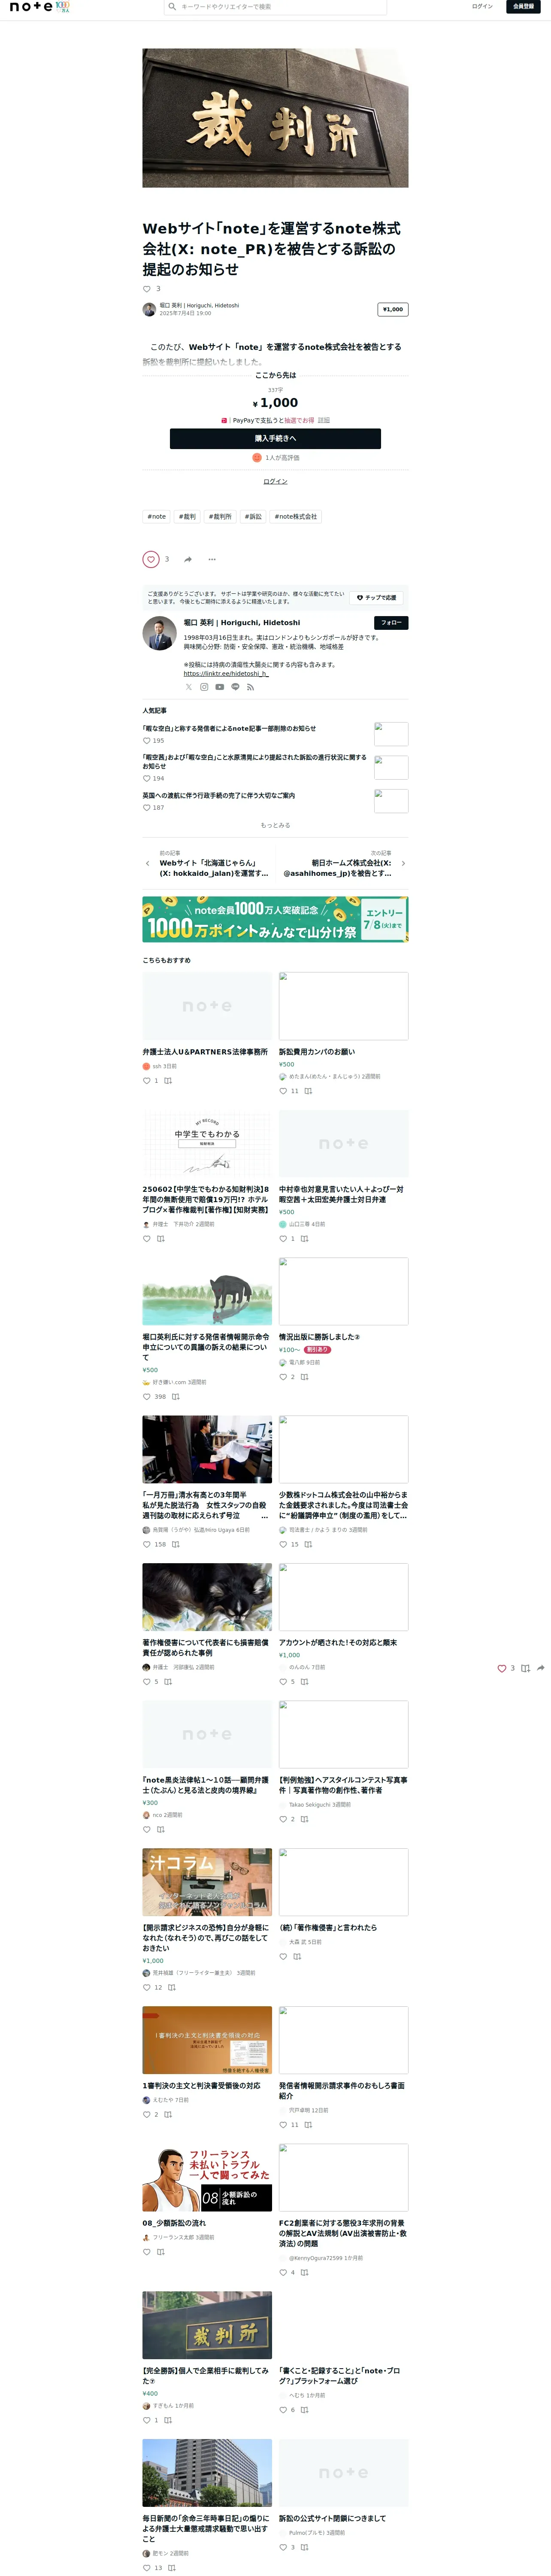Like the note黒炎法律帖 card
Viewport: 551px width, 2576px height.
click(147, 1829)
